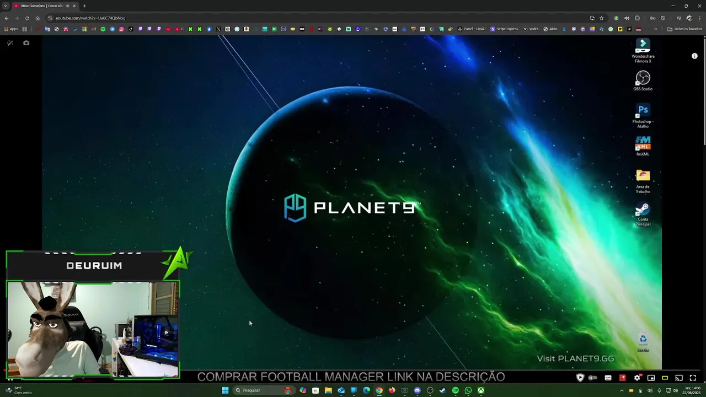Open the tab search dropdown arrow
Image resolution: width=706 pixels, height=397 pixels.
[6, 6]
